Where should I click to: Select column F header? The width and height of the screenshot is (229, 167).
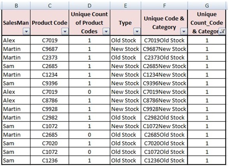[164, 6]
